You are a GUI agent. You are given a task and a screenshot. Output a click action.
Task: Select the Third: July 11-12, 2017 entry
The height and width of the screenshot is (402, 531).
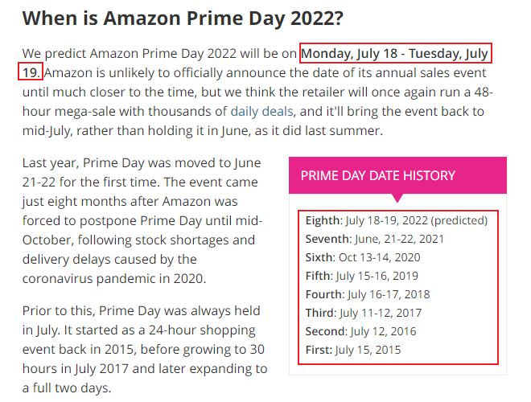tap(364, 313)
